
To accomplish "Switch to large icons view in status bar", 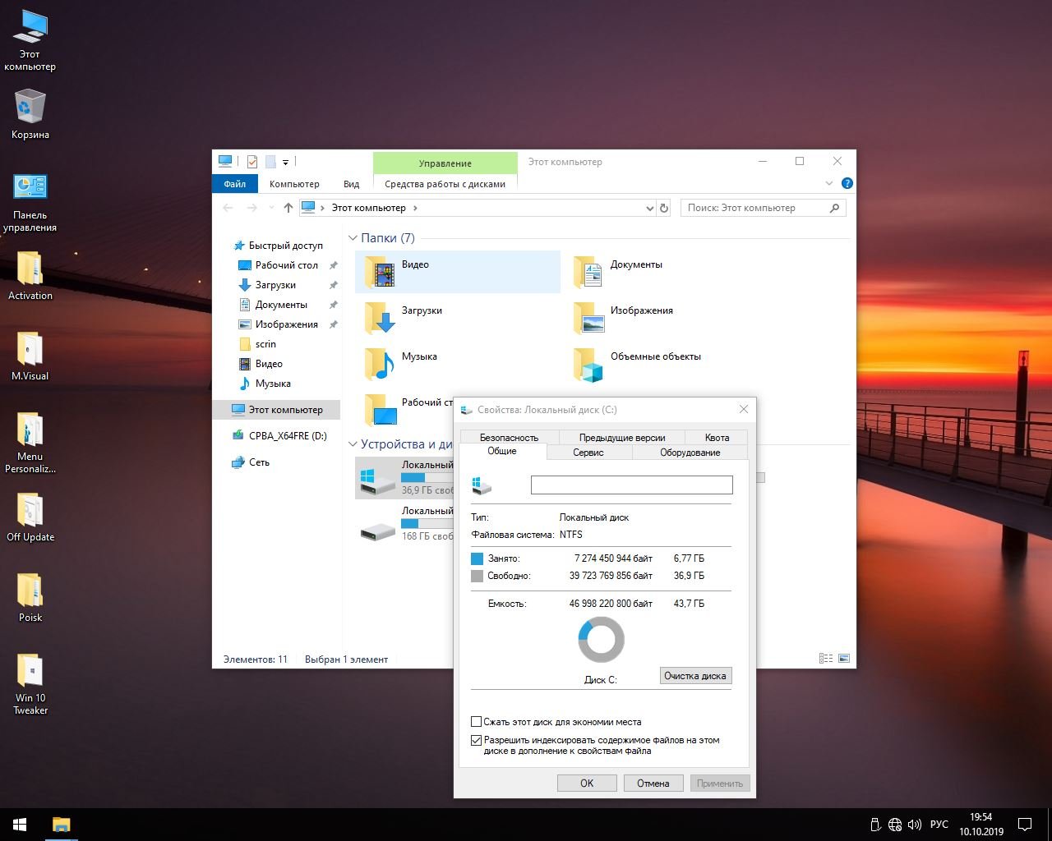I will coord(843,659).
